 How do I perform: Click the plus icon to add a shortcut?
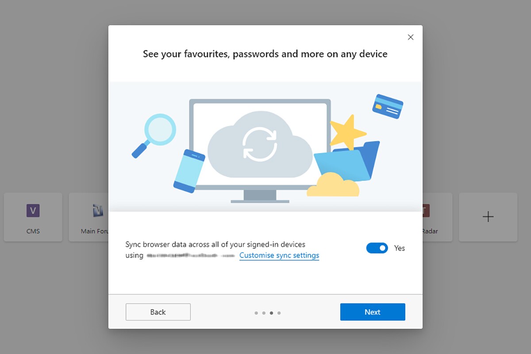pyautogui.click(x=488, y=217)
